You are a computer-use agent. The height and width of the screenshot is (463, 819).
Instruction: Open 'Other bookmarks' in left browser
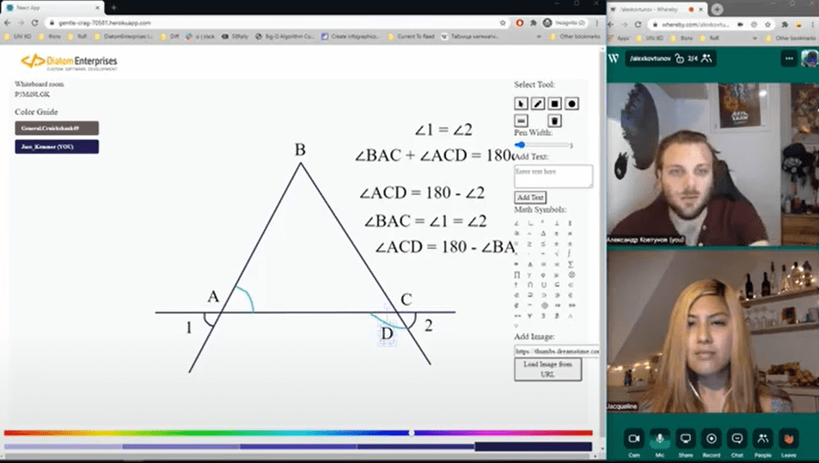click(575, 37)
